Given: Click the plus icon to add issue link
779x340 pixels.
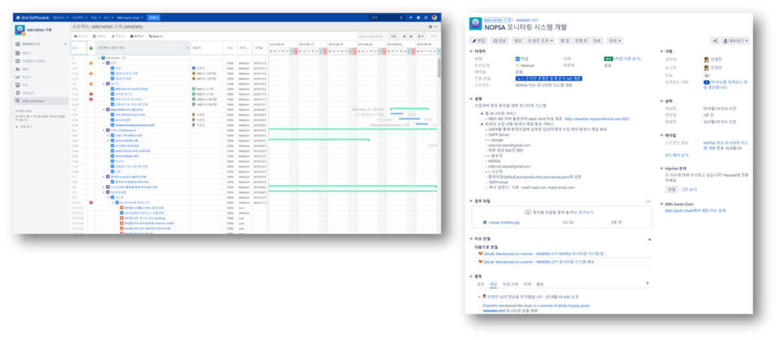Looking at the screenshot, I should point(649,239).
